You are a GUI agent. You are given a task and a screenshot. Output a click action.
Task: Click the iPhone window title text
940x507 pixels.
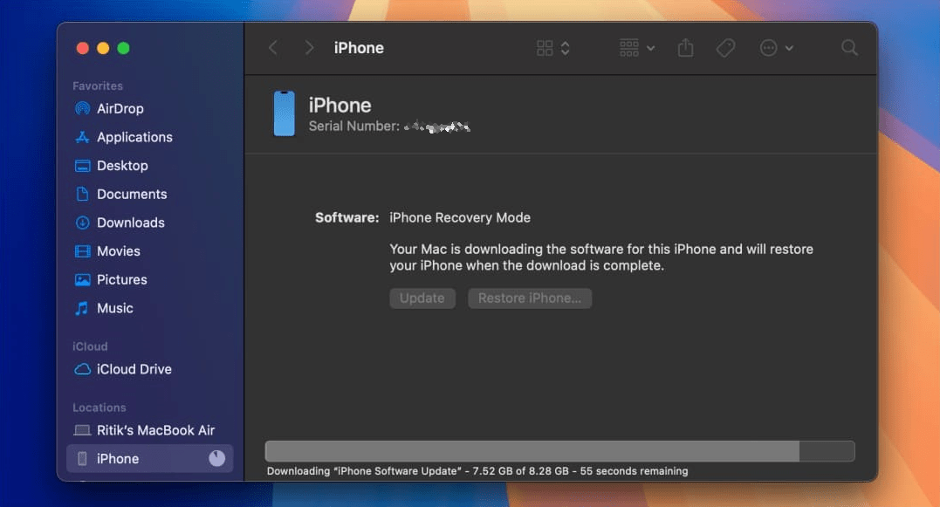pos(359,48)
